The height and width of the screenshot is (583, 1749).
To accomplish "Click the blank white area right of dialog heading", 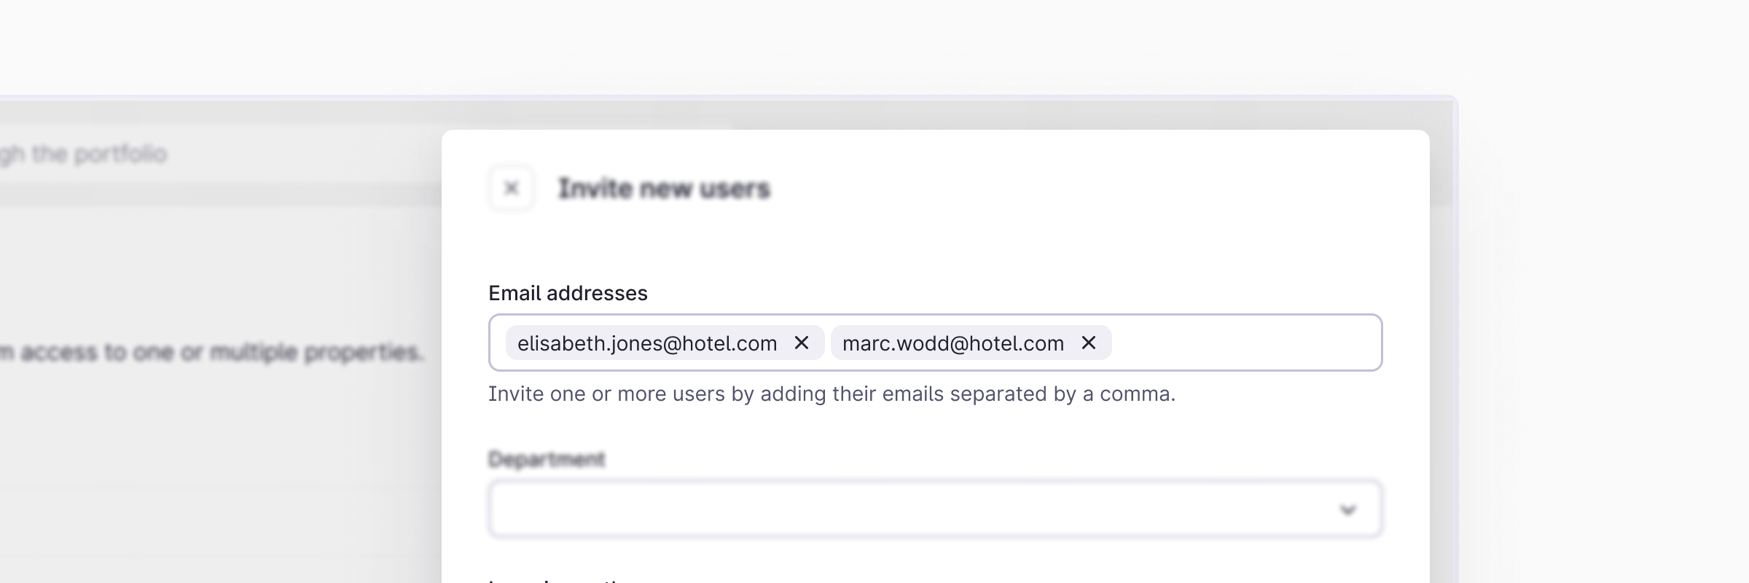I will pos(1093,189).
